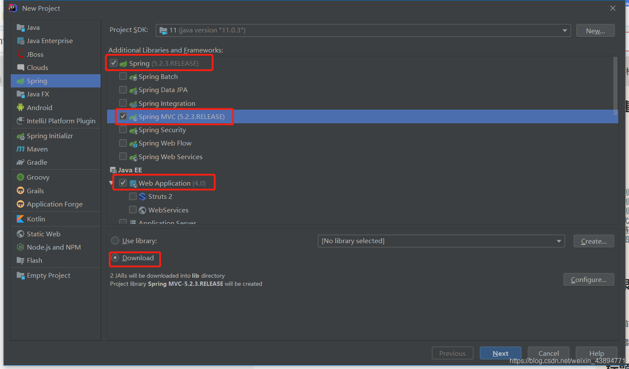The width and height of the screenshot is (629, 369).
Task: Click the Java EE group header
Action: click(x=126, y=170)
